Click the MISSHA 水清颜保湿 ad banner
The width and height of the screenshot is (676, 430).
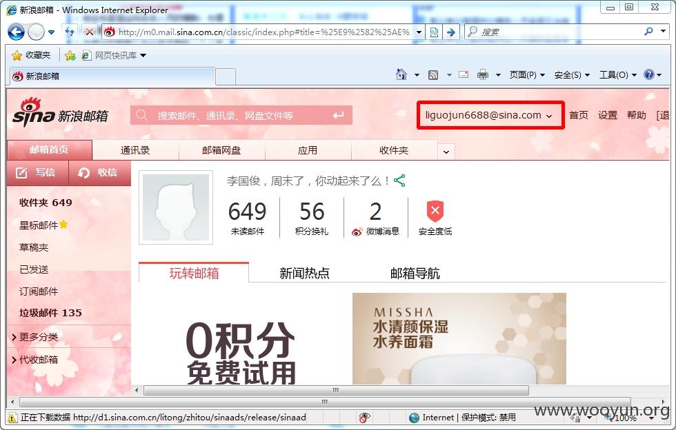coord(459,338)
